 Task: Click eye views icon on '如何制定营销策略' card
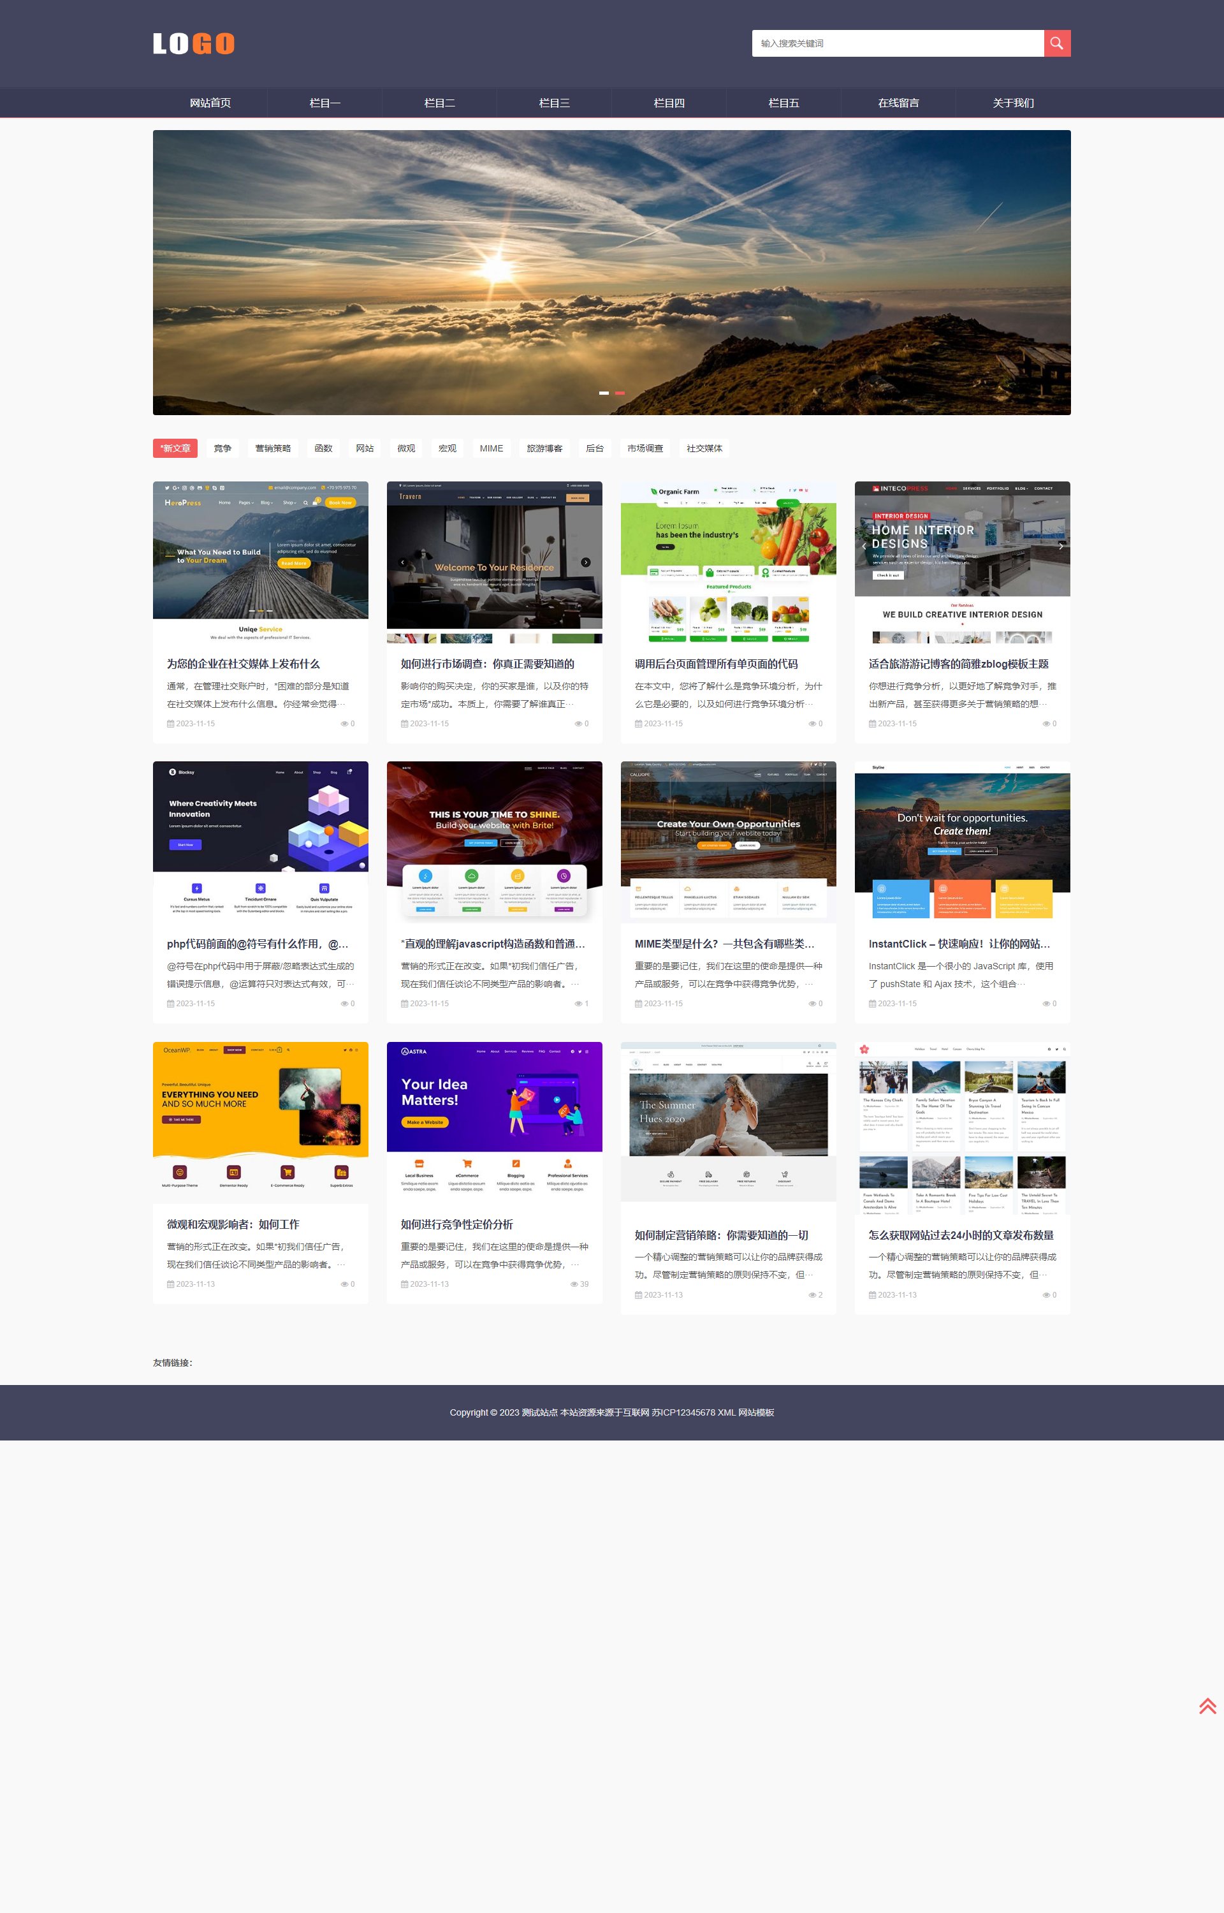[x=812, y=1294]
